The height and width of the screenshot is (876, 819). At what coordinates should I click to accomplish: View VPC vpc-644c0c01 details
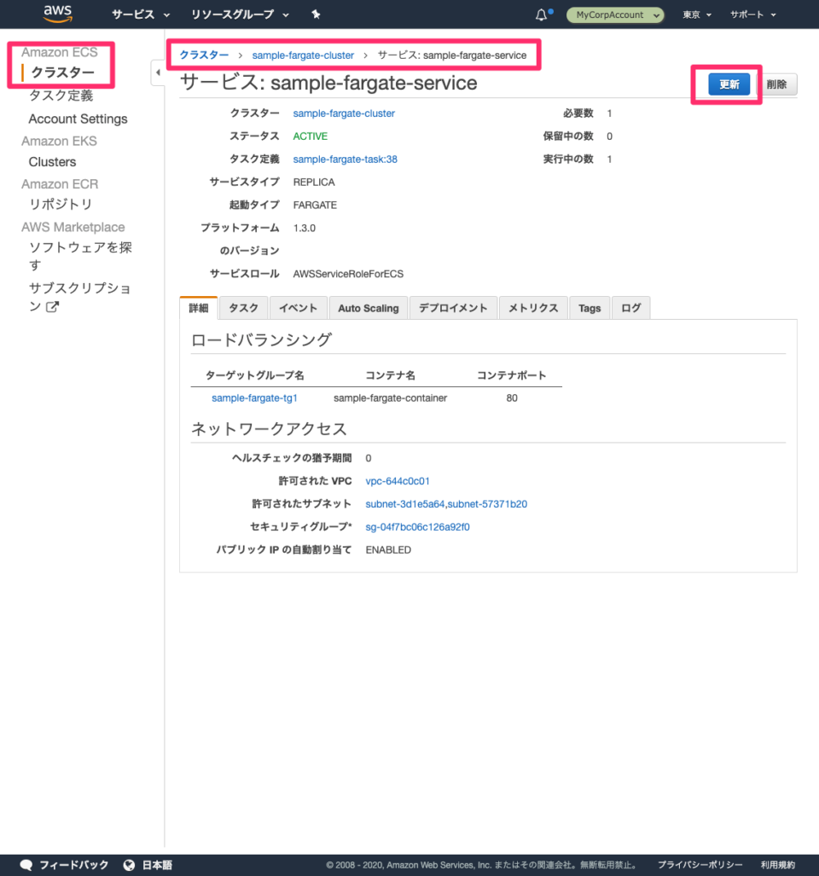(x=398, y=480)
